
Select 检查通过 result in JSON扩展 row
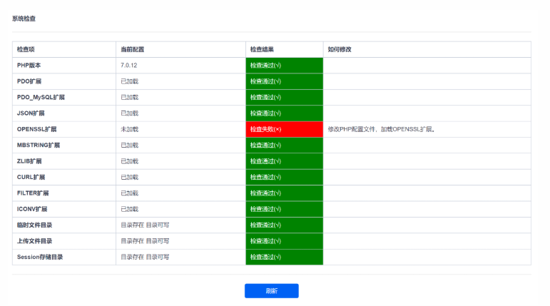click(284, 113)
